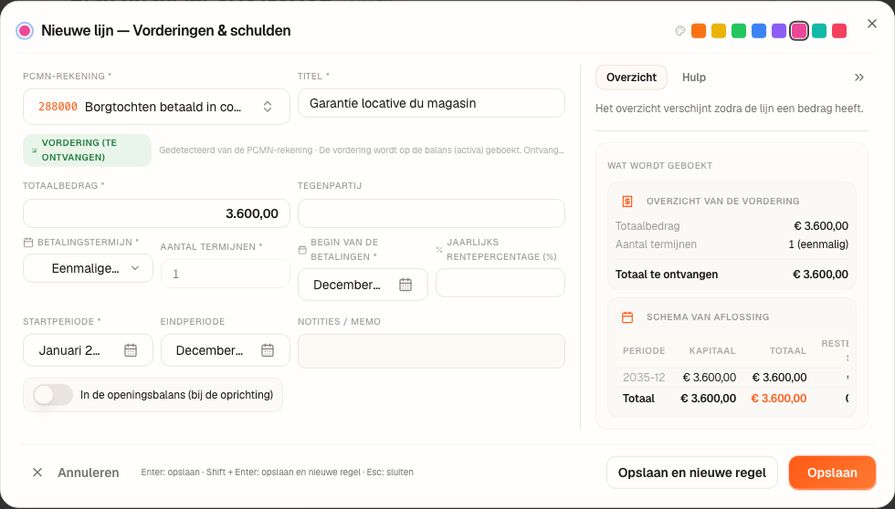Click the palette icon beside color swatches
This screenshot has width=895, height=509.
tap(679, 31)
